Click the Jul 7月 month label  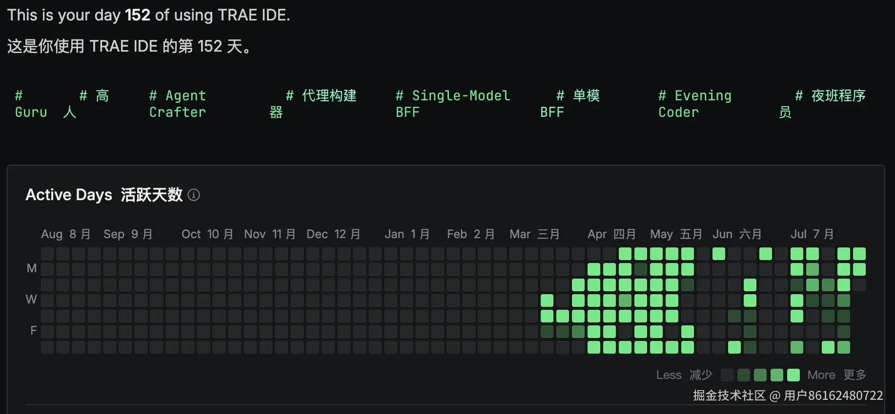click(x=813, y=234)
